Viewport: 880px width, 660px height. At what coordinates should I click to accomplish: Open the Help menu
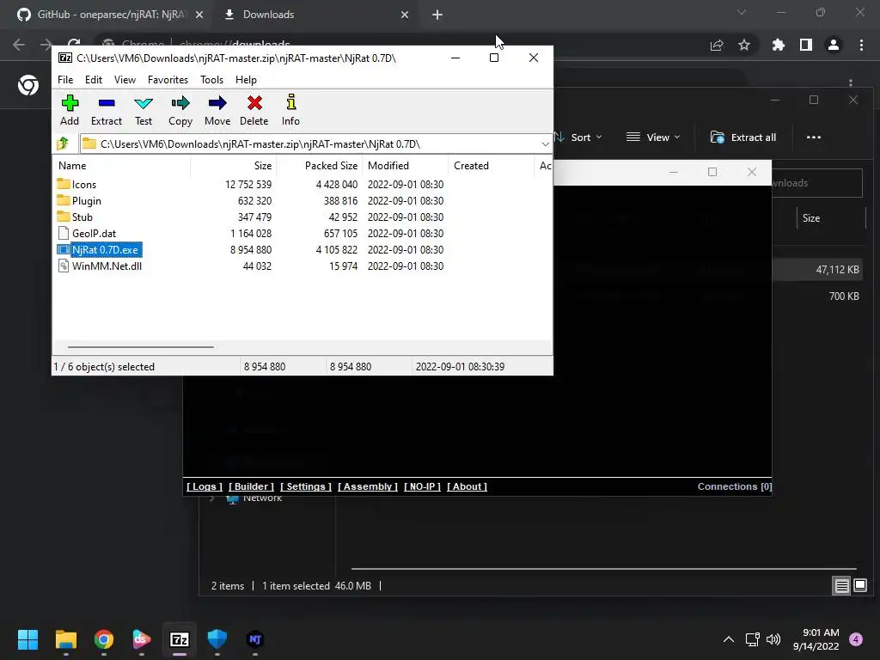(246, 80)
